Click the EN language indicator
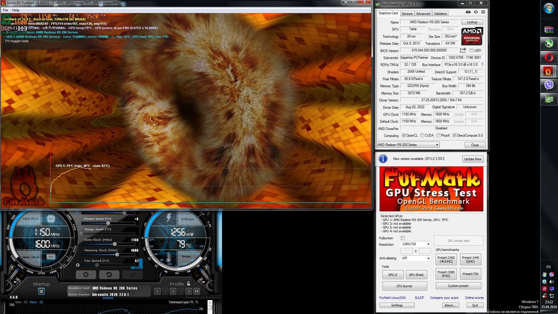 click(548, 267)
